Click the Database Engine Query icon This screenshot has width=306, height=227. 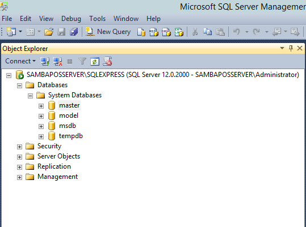(x=141, y=32)
